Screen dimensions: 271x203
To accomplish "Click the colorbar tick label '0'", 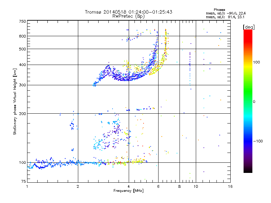I will click(254, 101).
